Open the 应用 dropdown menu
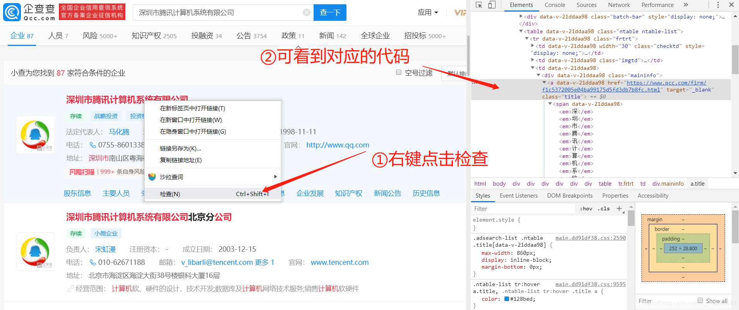The image size is (739, 310). click(x=428, y=12)
